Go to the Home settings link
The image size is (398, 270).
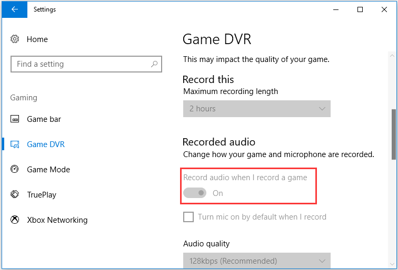(37, 39)
